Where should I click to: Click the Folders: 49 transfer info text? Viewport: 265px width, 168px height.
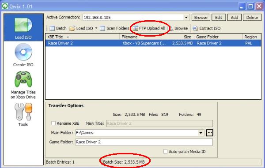pos(190,115)
